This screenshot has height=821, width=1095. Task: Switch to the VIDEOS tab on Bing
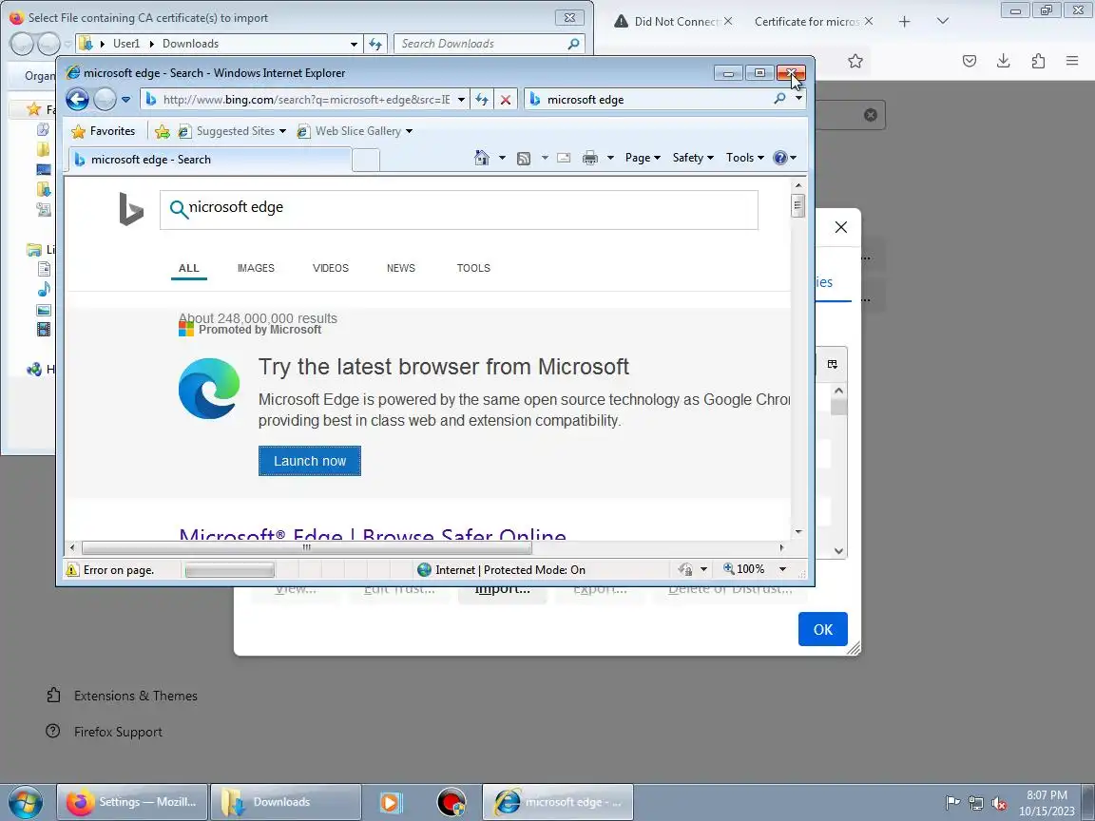pos(331,268)
